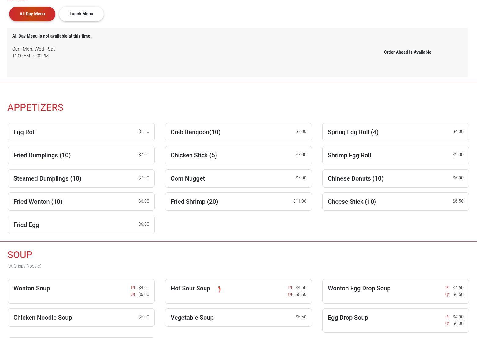Select the All Day Menu tab
477x338 pixels.
32,14
